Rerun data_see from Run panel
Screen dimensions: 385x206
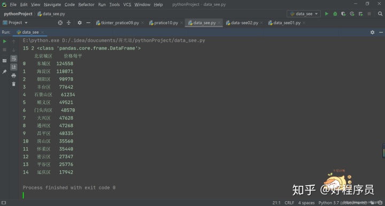click(4, 42)
